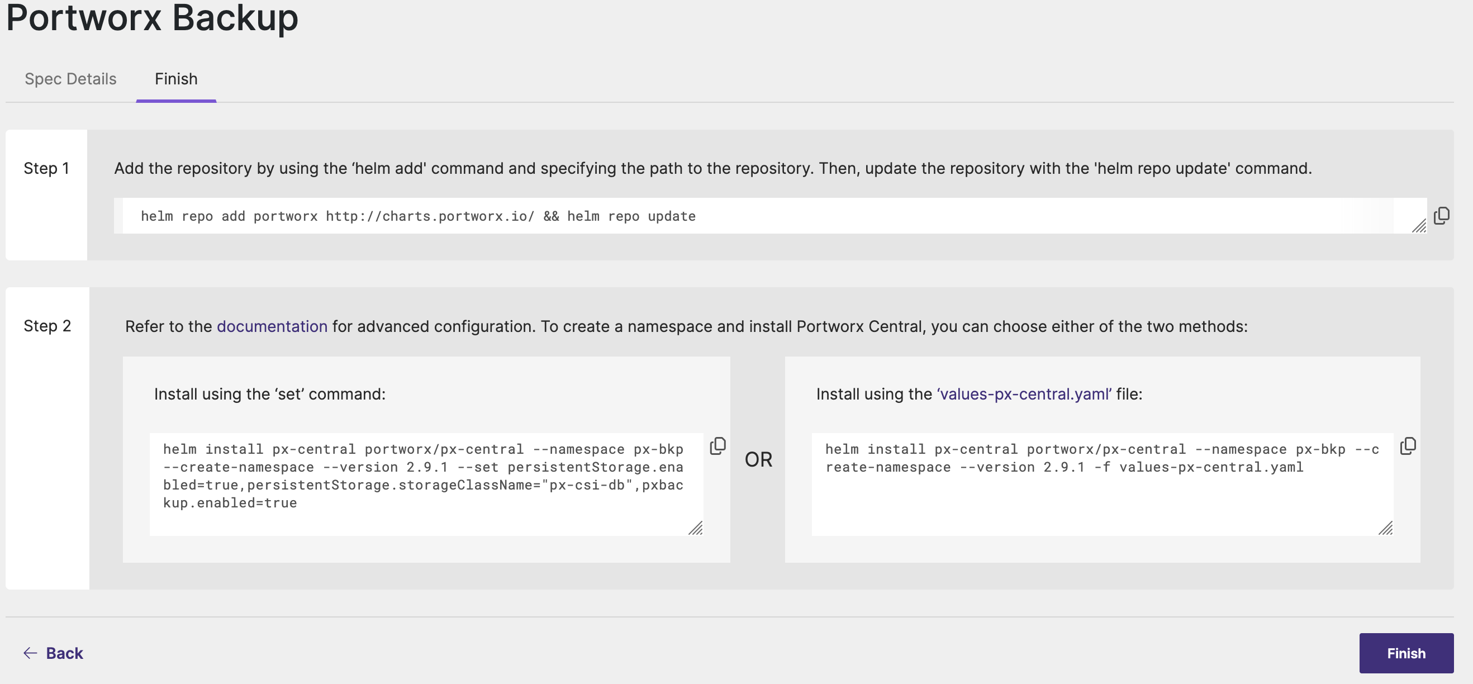
Task: Click resize handle of helm repo command box
Action: (1419, 226)
